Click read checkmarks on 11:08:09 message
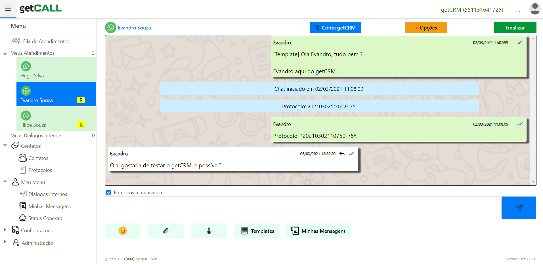543x264 pixels. coord(520,124)
